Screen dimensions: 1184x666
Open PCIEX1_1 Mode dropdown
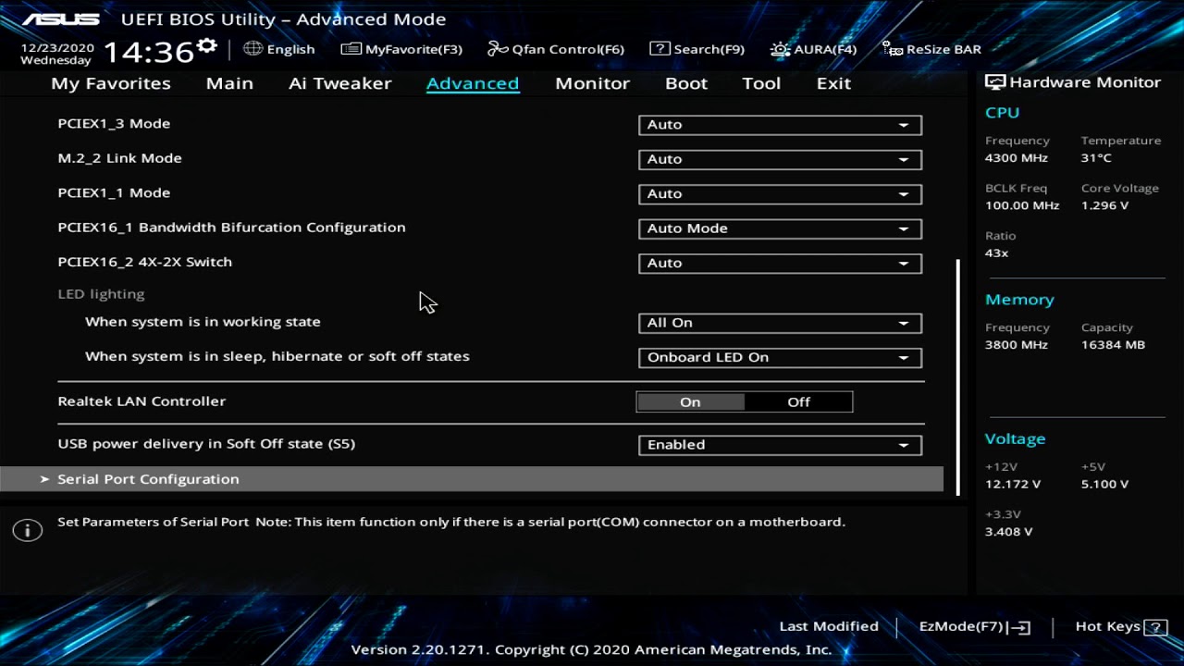[780, 194]
